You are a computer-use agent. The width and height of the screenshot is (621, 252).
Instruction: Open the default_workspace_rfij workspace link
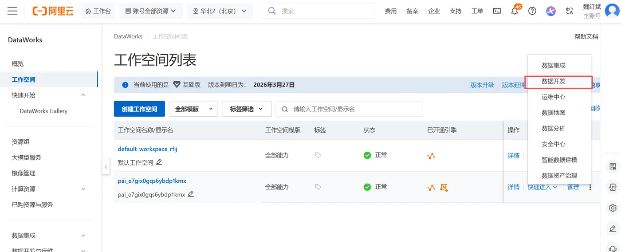(148, 149)
